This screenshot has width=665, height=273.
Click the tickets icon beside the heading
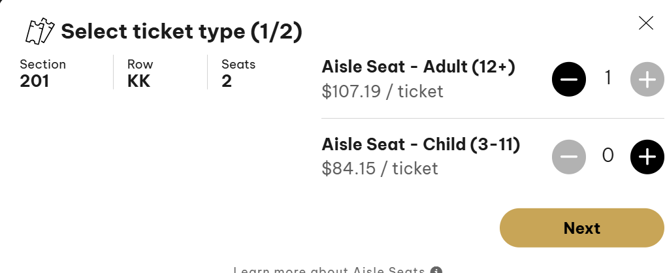[x=39, y=31]
